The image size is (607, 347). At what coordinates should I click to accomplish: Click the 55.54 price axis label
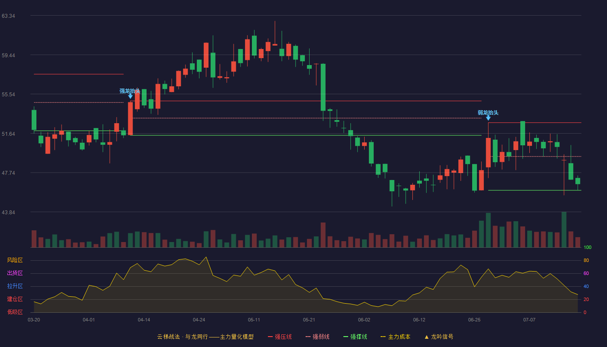pyautogui.click(x=8, y=95)
